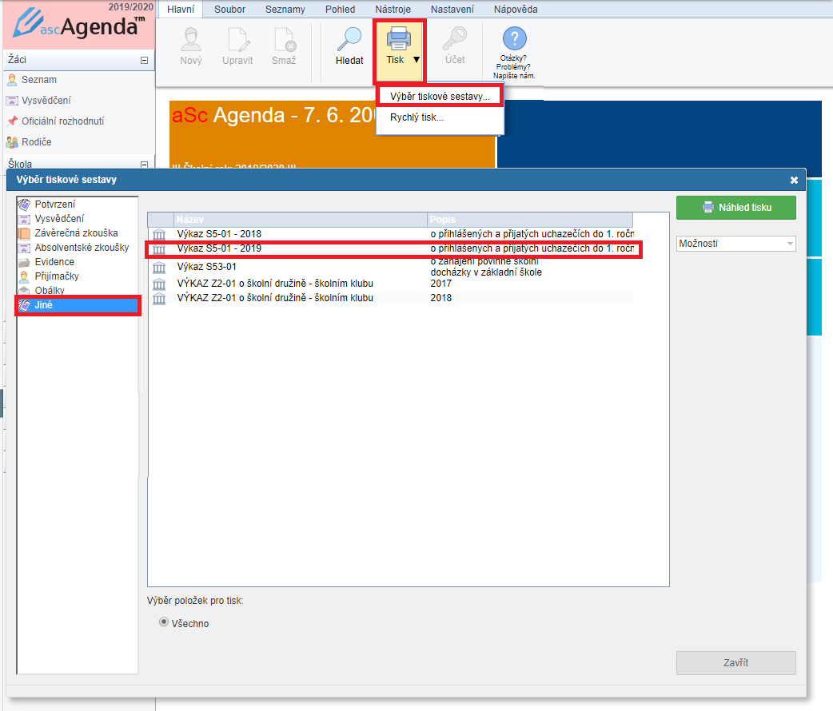Click the icon beside Výkaz S5-01 - 2018
833x711 pixels.
(x=159, y=234)
